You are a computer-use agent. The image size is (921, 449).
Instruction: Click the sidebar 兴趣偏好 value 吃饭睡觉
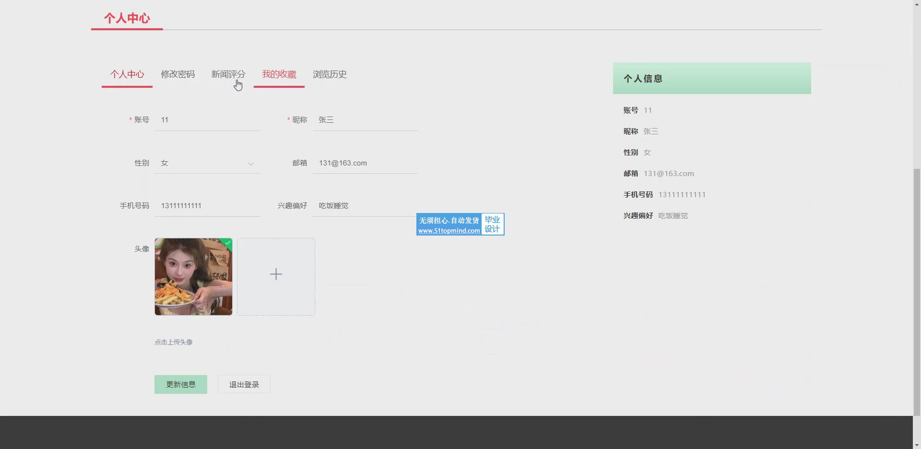(673, 216)
